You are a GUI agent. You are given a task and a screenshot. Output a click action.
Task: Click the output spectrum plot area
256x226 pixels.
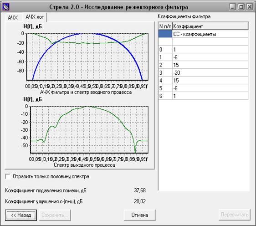(x=89, y=130)
